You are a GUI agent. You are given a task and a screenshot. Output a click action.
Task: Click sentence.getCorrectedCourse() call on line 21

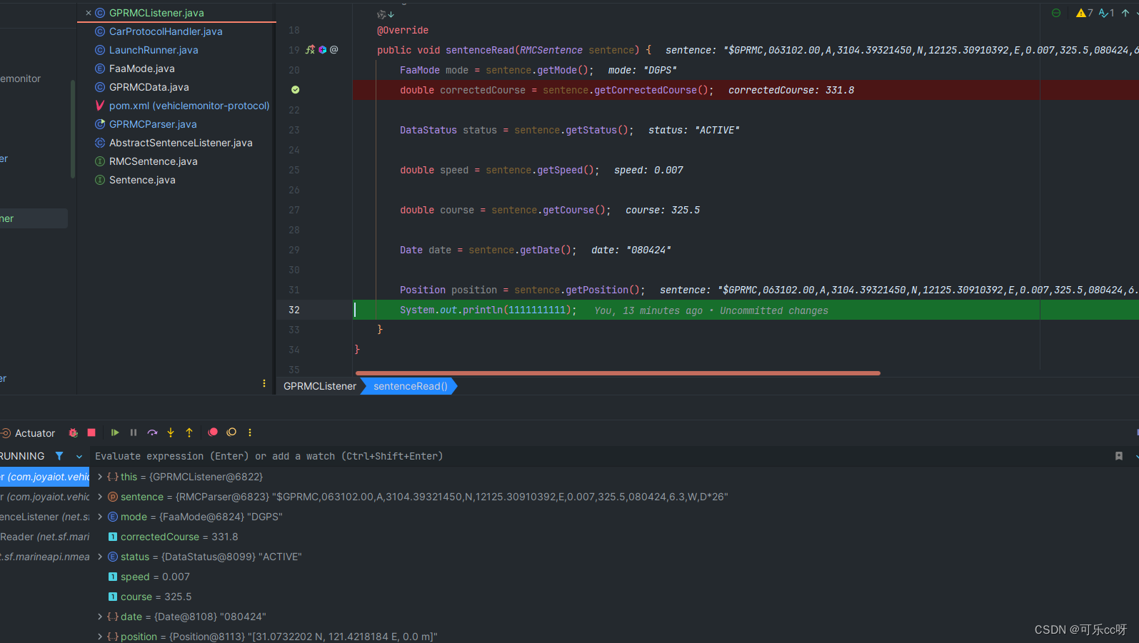(x=625, y=90)
